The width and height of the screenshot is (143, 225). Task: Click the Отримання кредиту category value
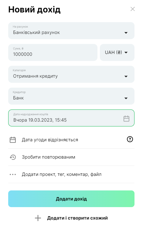point(35,76)
